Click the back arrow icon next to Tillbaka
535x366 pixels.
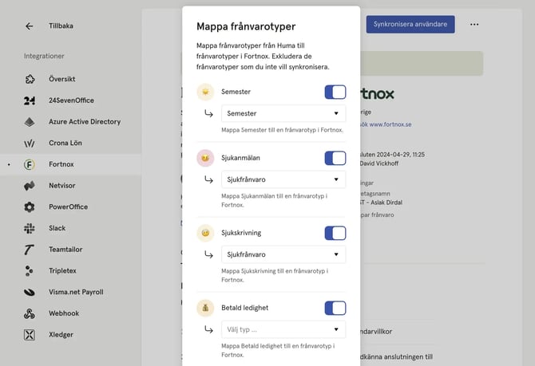(x=30, y=26)
